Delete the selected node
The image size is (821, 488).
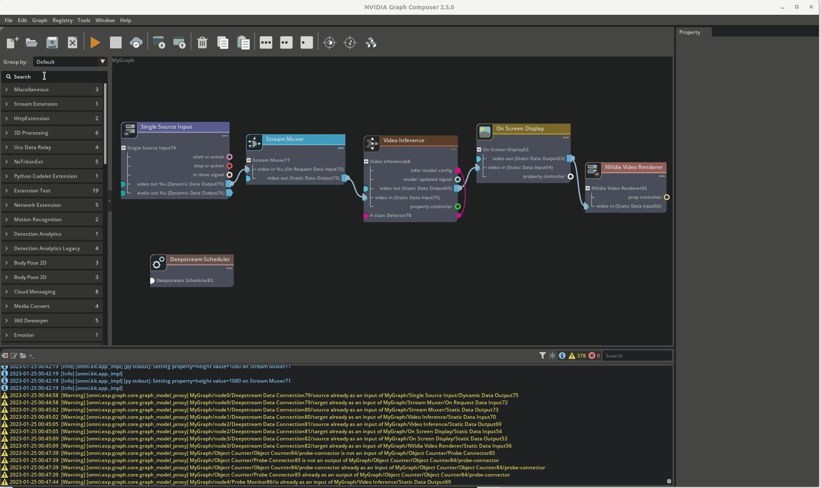[x=202, y=42]
